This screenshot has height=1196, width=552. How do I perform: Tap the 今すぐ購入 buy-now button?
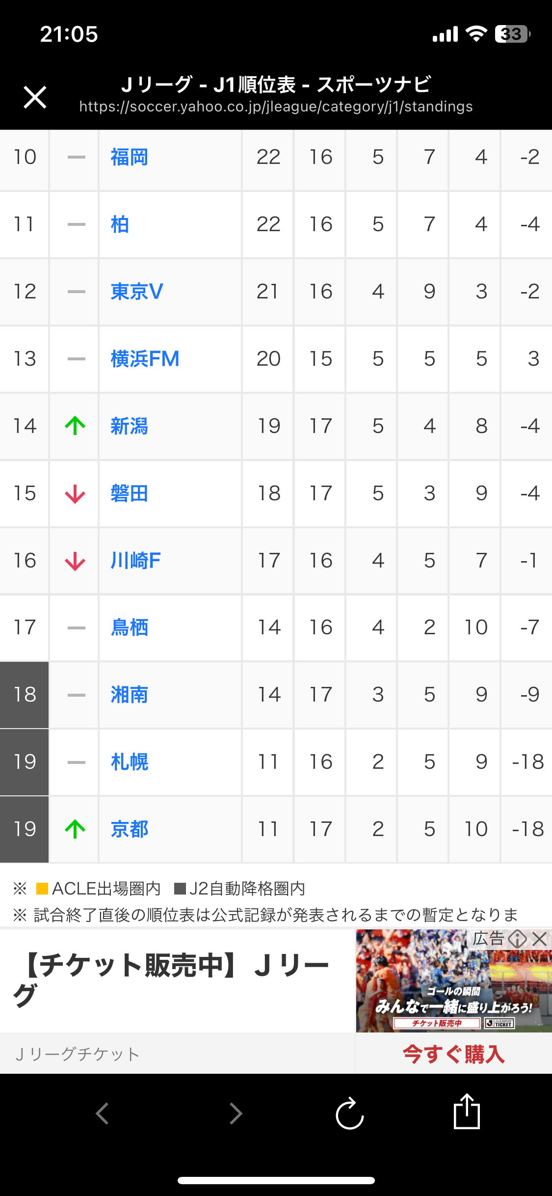[x=453, y=1054]
